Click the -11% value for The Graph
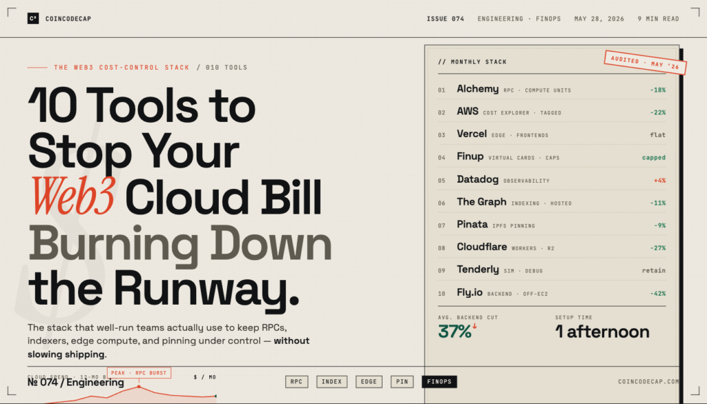Viewport: 707px width, 404px height. point(658,203)
